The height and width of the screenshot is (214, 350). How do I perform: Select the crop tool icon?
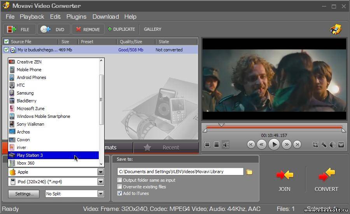[x=315, y=145]
